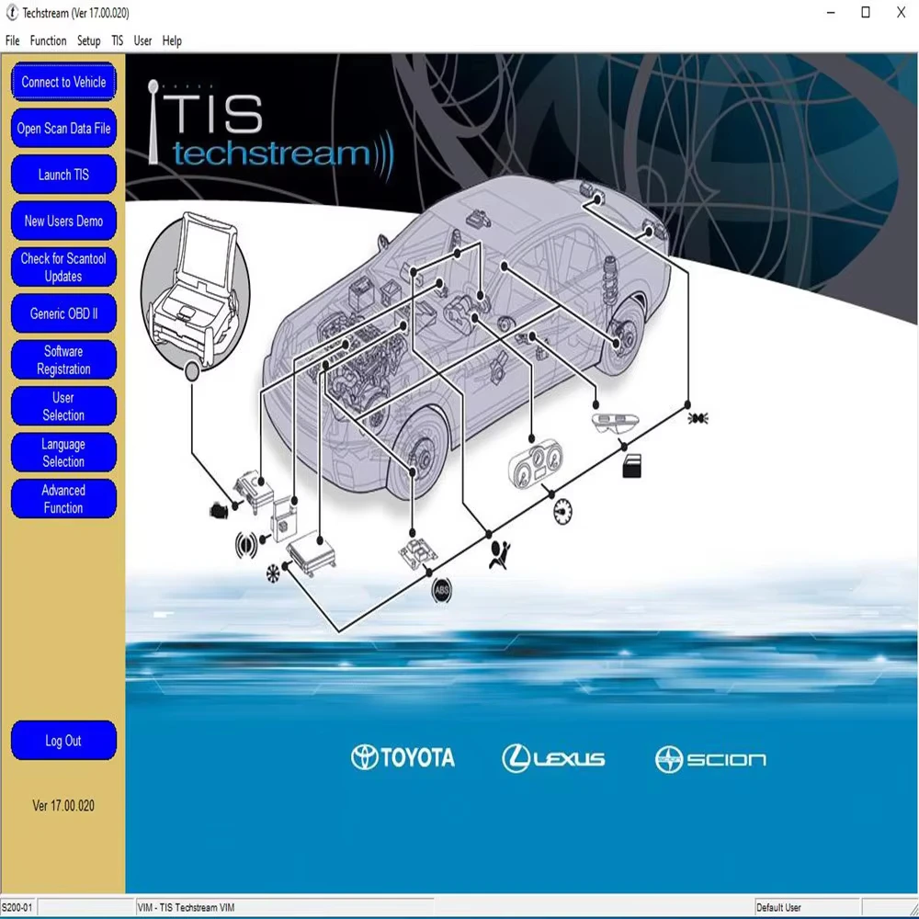The width and height of the screenshot is (919, 919).
Task: Click the sonar sensor waves icon
Action: point(246,544)
